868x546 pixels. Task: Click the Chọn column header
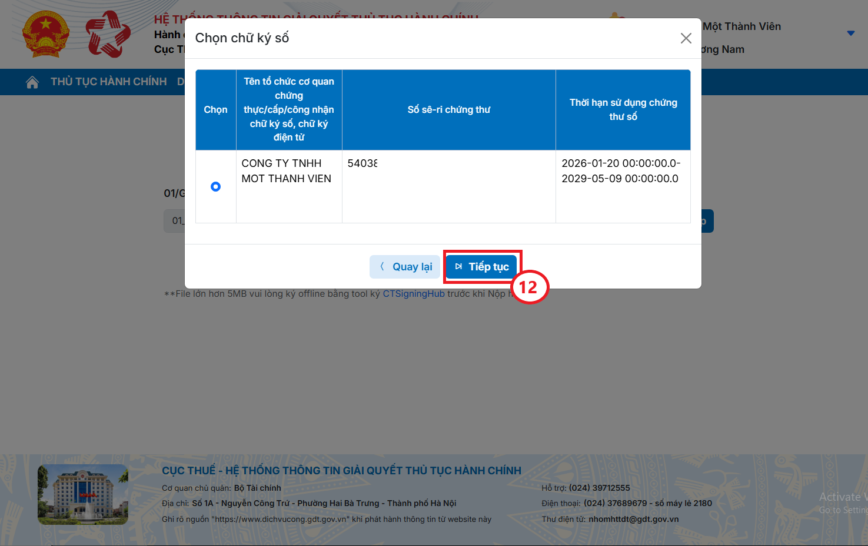pos(215,110)
